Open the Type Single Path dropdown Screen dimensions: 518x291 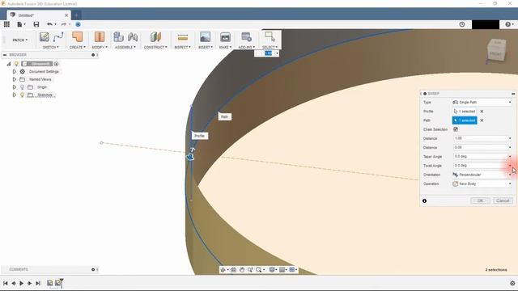coord(482,103)
